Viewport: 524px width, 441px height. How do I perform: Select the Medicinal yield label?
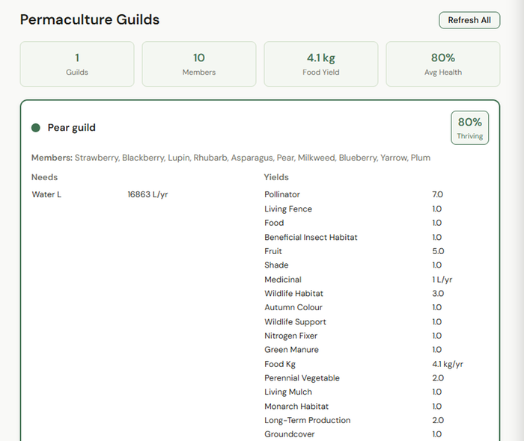pyautogui.click(x=283, y=280)
